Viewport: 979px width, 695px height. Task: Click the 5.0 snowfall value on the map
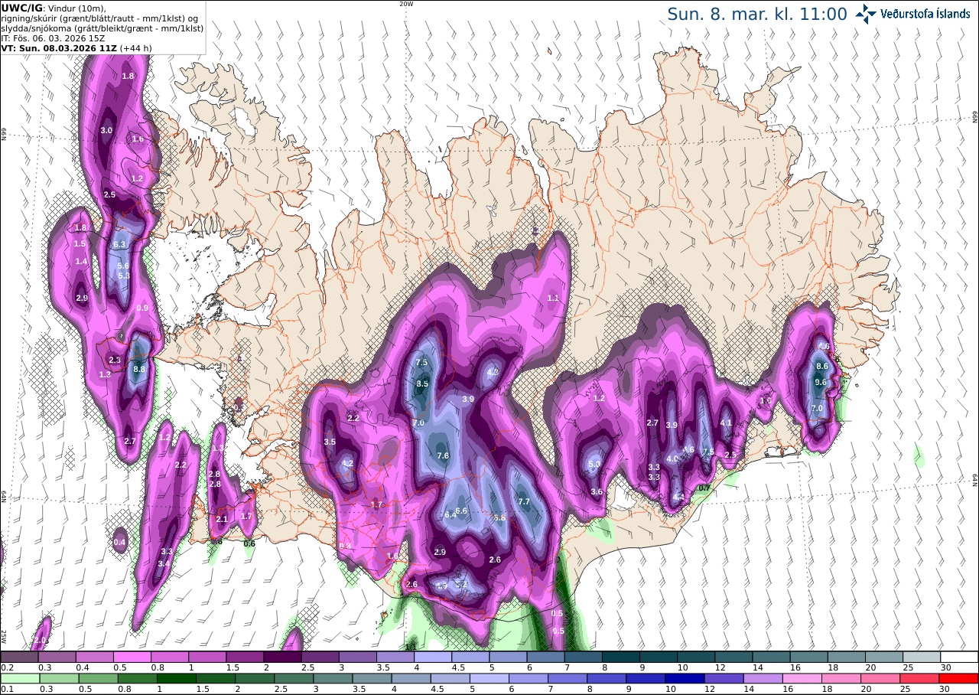click(594, 464)
